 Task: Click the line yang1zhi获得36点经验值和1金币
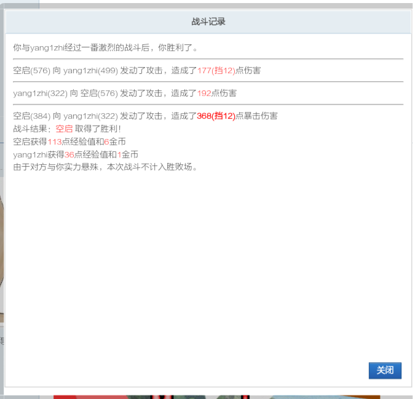click(x=76, y=154)
